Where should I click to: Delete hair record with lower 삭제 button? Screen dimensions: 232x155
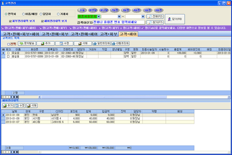tap(32, 106)
